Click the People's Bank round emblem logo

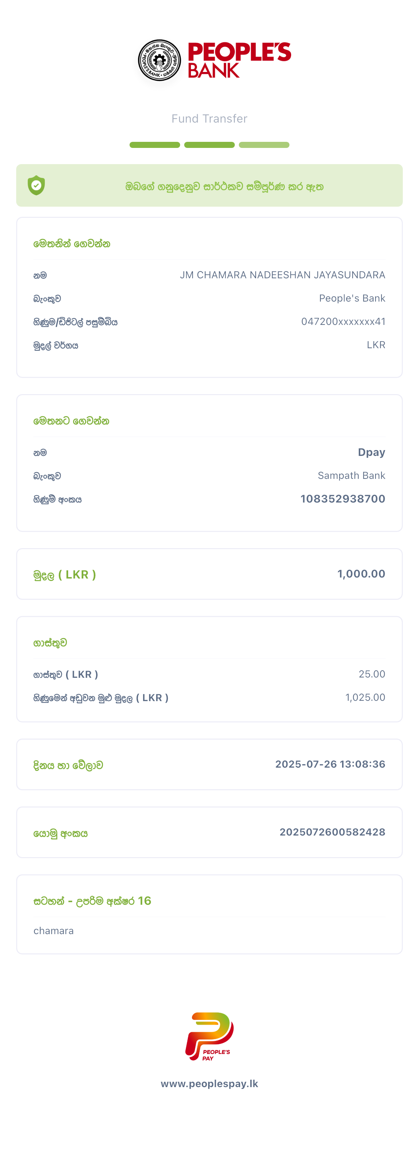point(159,60)
